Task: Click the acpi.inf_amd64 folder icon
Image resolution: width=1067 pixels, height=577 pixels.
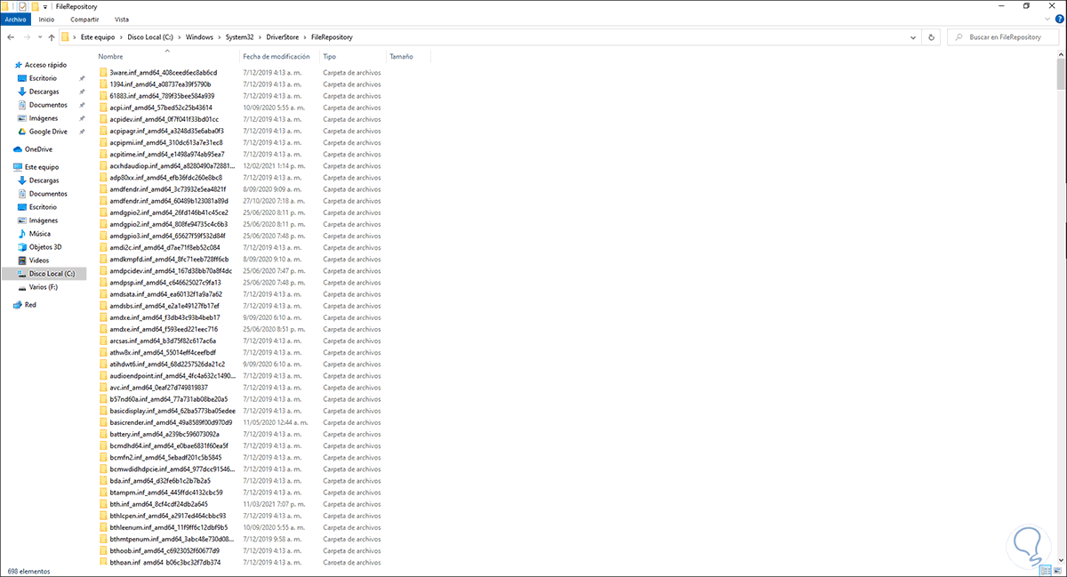Action: [x=102, y=107]
